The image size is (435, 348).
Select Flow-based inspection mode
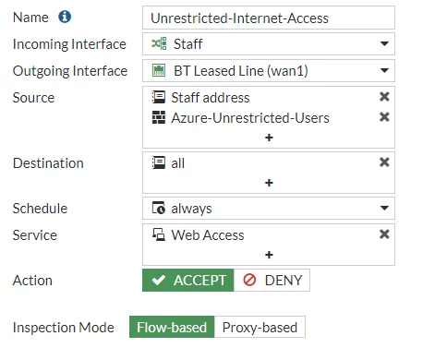[172, 327]
